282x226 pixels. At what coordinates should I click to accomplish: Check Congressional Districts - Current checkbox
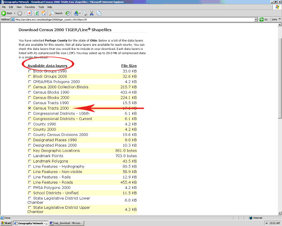[30, 119]
